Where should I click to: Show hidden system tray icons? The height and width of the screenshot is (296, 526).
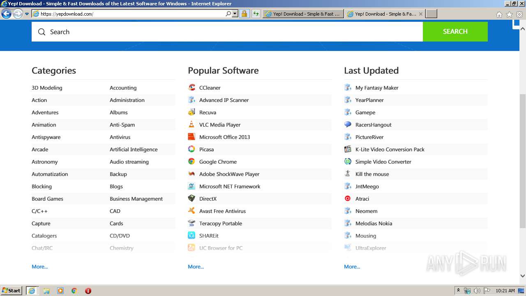pos(458,291)
